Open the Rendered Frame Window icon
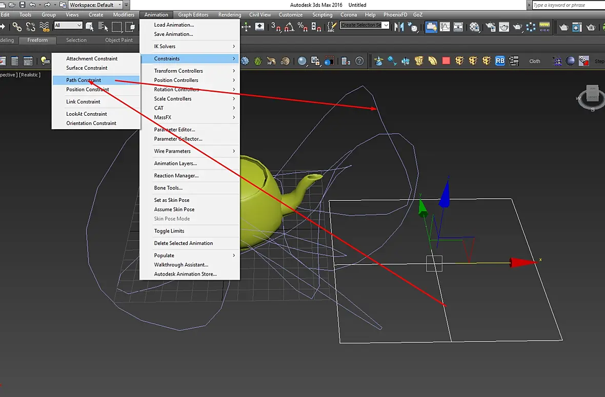Image resolution: width=605 pixels, height=397 pixels. click(504, 27)
